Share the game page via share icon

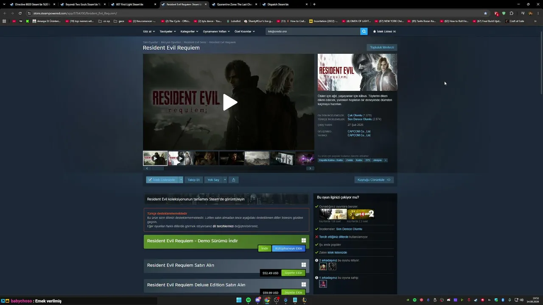click(233, 180)
